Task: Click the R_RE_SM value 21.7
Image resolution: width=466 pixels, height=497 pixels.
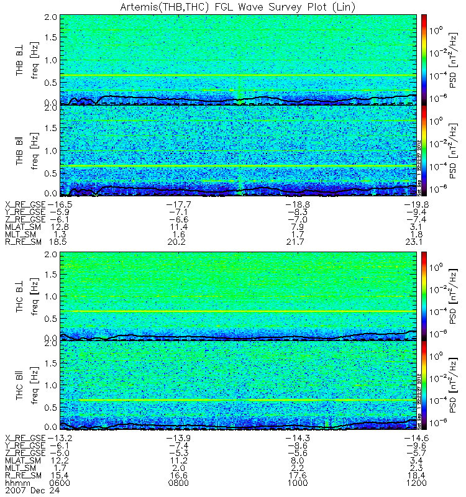Action: [x=296, y=242]
